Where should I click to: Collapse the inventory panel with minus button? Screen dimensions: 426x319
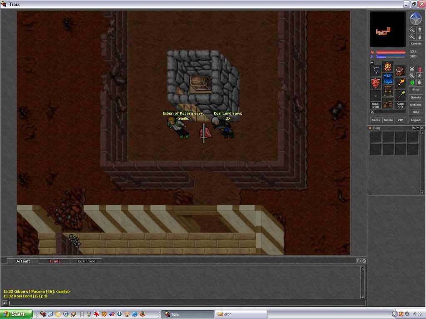(x=372, y=63)
